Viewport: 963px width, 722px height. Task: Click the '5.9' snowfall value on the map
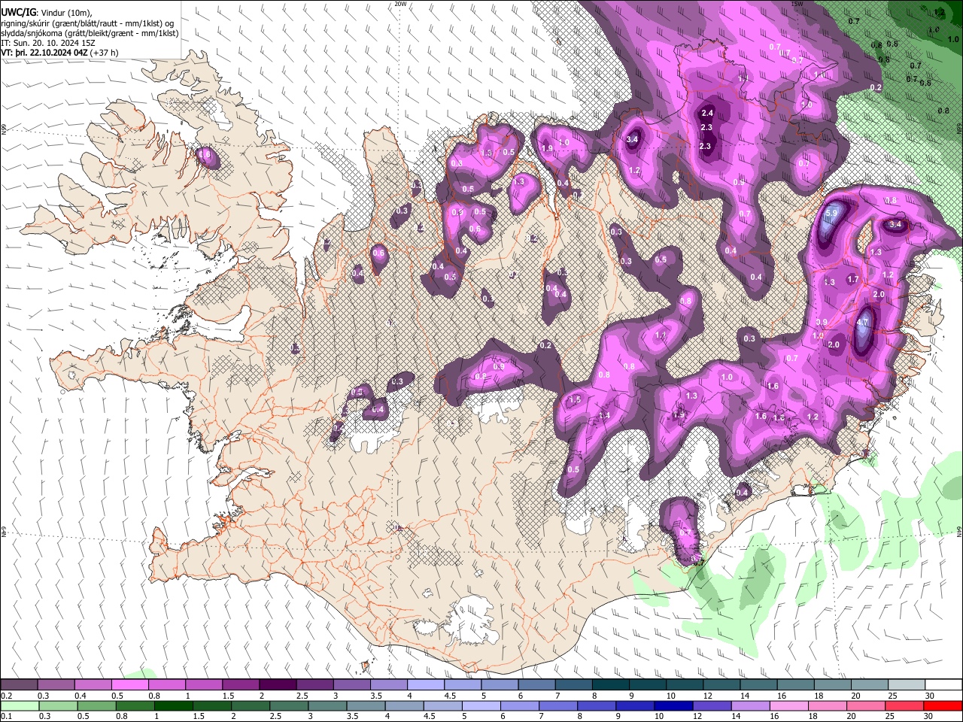pos(831,214)
